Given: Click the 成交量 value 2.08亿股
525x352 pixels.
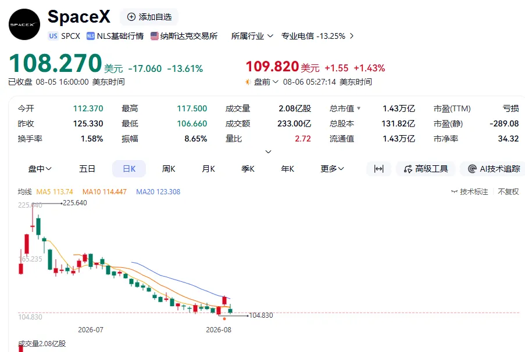Looking at the screenshot, I should tap(295, 108).
